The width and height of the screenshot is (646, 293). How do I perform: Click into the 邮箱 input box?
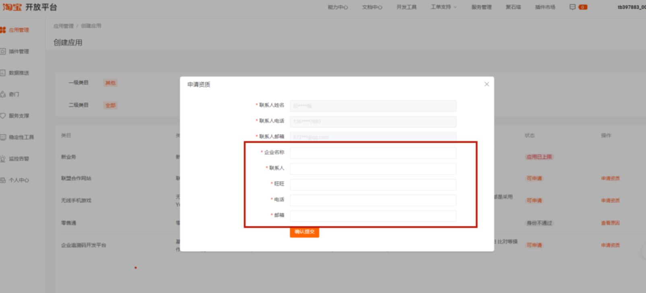pyautogui.click(x=373, y=216)
